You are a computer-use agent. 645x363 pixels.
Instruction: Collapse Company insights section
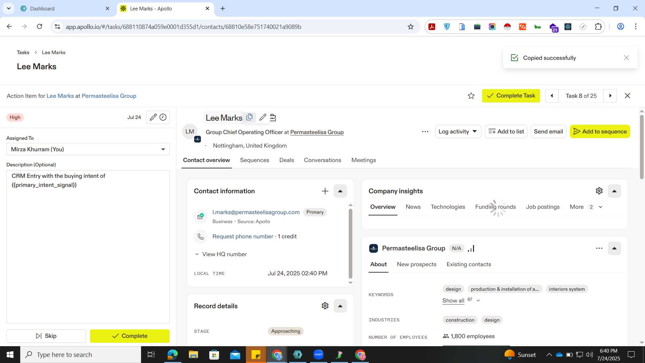pyautogui.click(x=614, y=191)
